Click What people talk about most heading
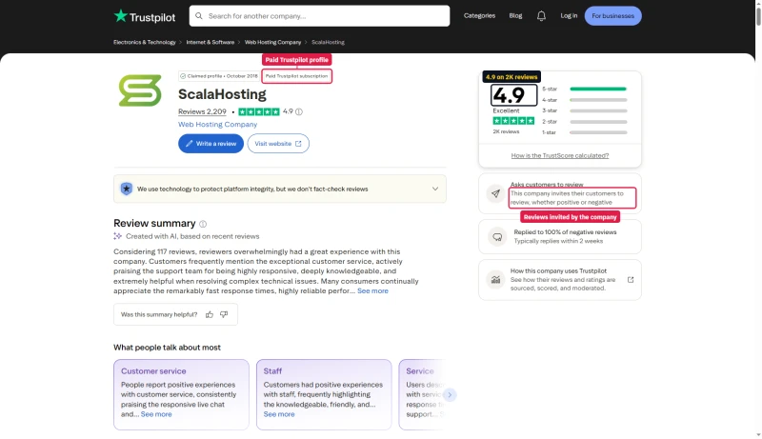Viewport: 762px width, 439px height. [167, 348]
